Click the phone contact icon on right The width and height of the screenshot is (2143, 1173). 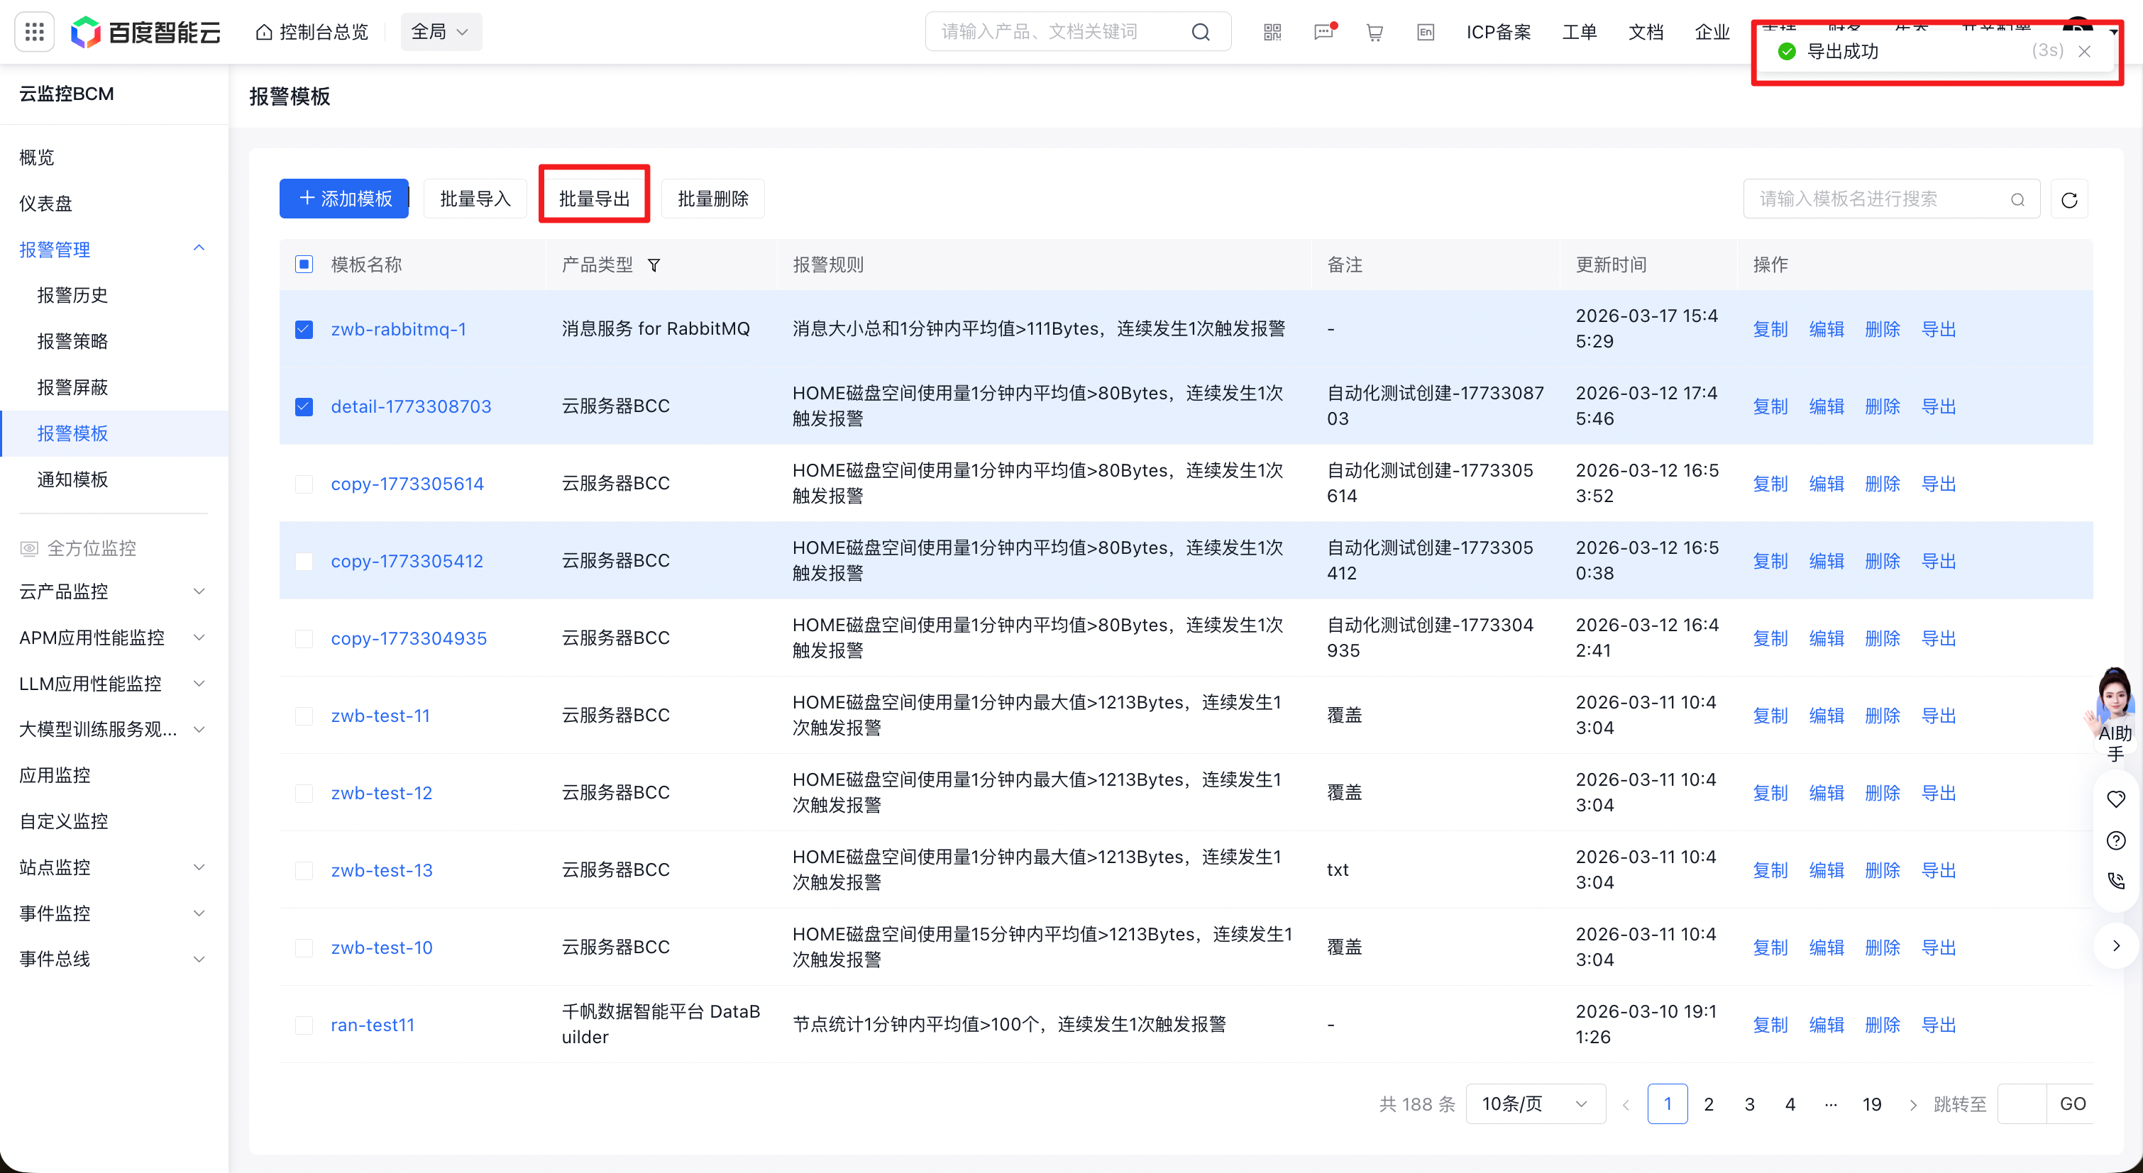(x=2115, y=880)
